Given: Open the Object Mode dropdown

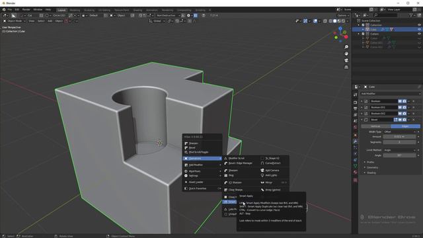Looking at the screenshot, I should 15,20.
